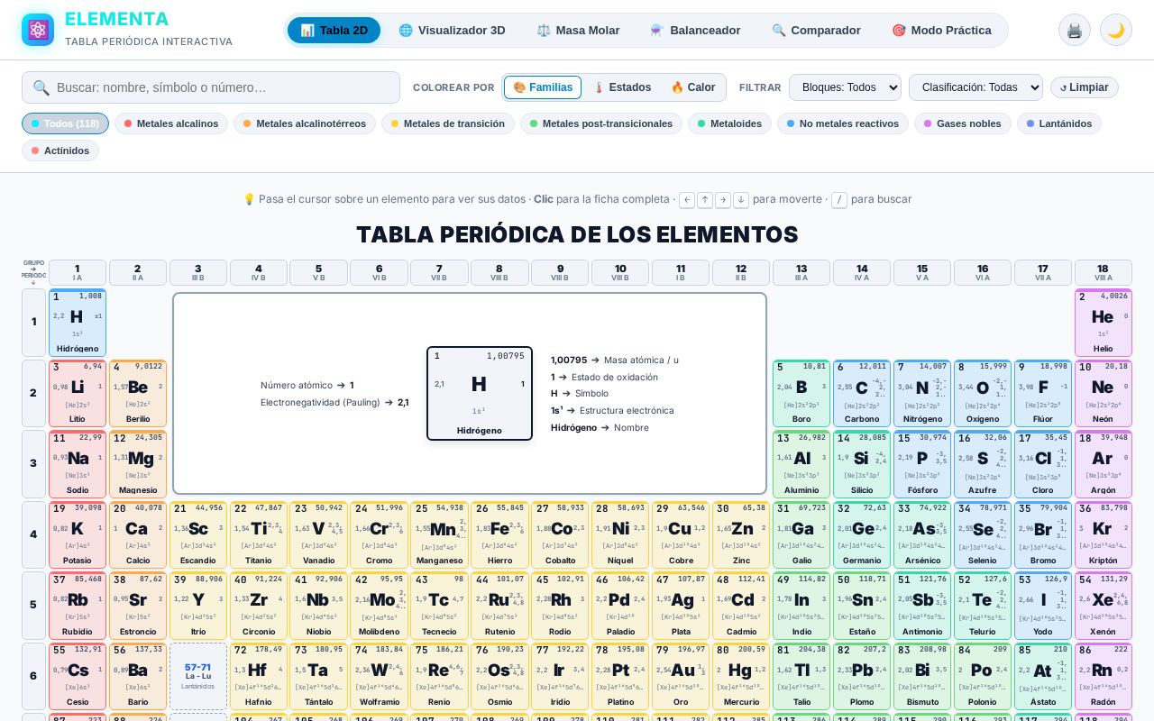Color elements by Calor
This screenshot has width=1154, height=721.
coord(692,87)
